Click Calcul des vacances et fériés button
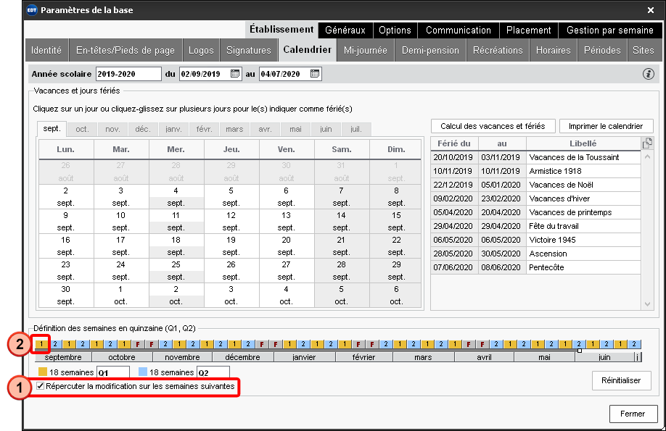The image size is (666, 431). tap(493, 126)
